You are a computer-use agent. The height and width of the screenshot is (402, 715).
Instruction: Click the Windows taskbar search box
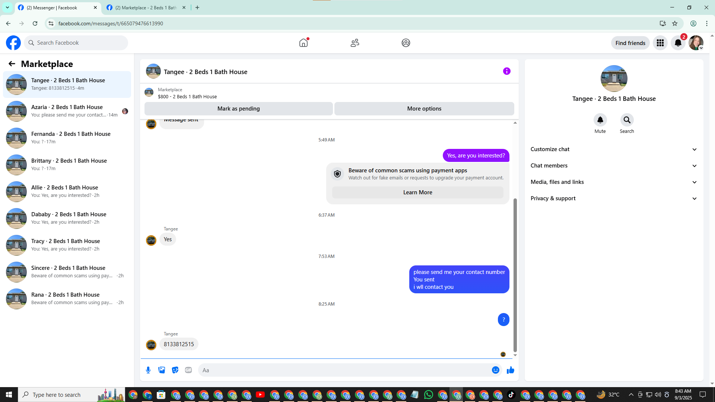point(71,395)
